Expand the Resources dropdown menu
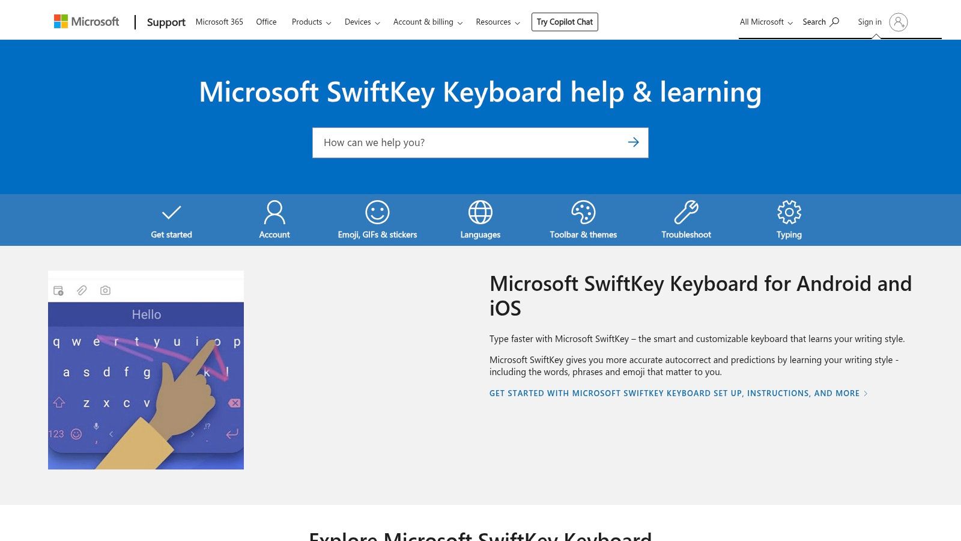The image size is (961, 541). tap(497, 22)
